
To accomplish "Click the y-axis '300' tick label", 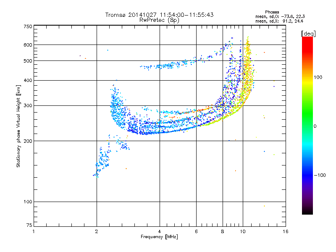I will pos(28,105).
